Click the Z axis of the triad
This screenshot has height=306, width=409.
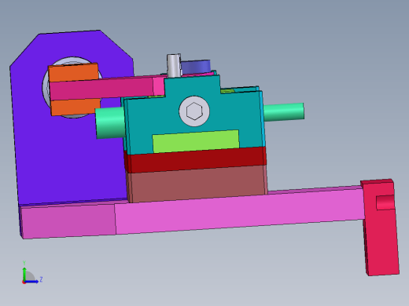(33, 282)
